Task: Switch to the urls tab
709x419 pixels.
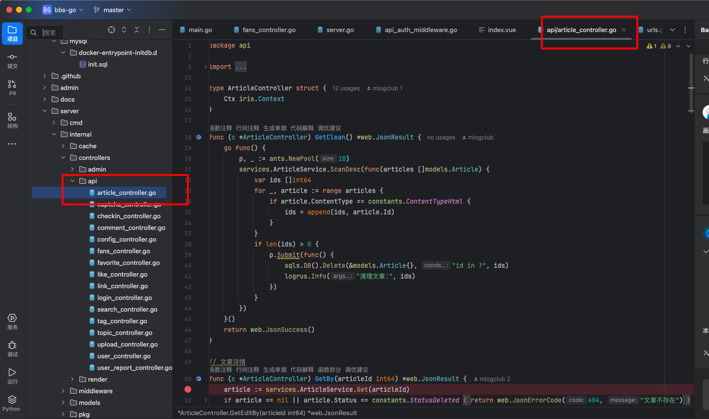Action: 650,30
